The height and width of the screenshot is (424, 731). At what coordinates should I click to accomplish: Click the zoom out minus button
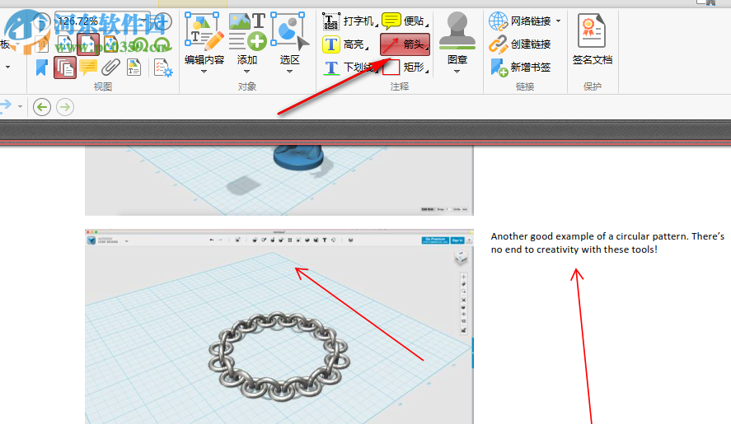click(x=42, y=21)
